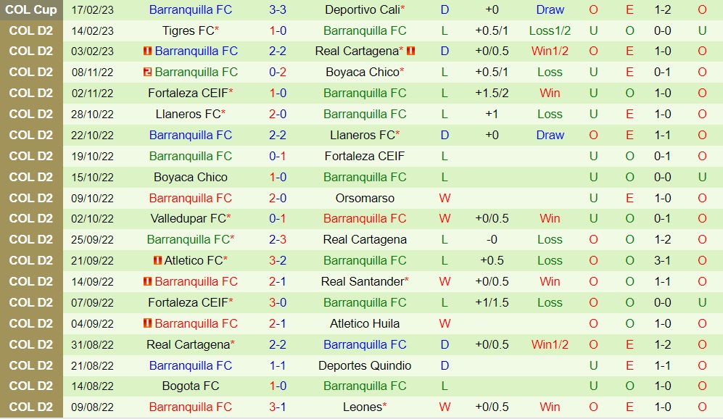Click the 2-3 score against Real Cartagena
This screenshot has height=419, width=723.
[278, 240]
